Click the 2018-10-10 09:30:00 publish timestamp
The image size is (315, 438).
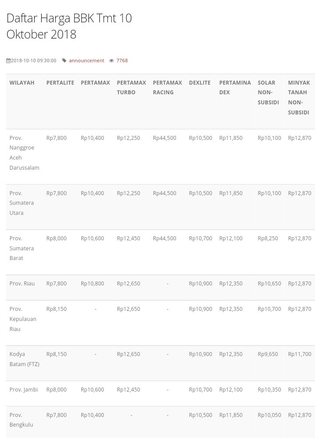[x=34, y=61]
